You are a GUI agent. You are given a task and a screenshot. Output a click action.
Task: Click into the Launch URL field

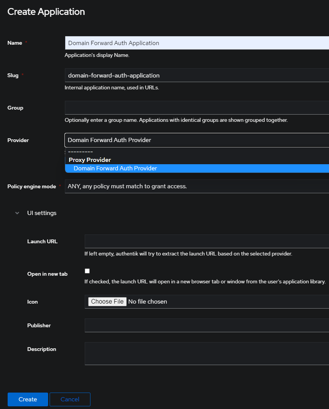click(207, 241)
